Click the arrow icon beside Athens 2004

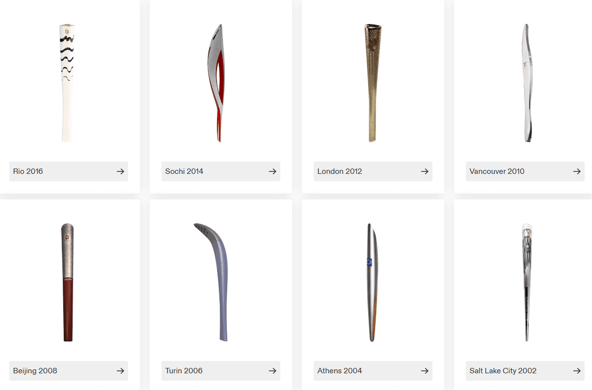(425, 371)
